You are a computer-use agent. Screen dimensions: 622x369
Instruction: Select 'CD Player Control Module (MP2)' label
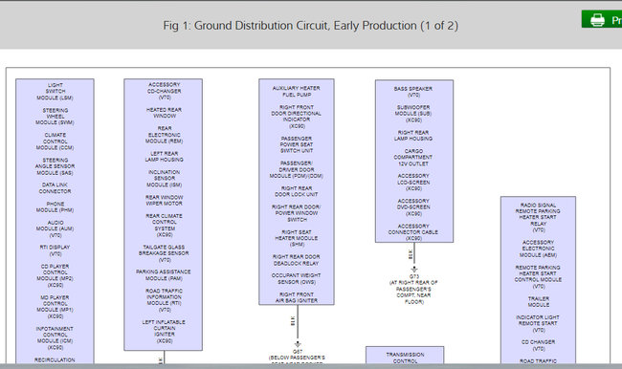55,275
